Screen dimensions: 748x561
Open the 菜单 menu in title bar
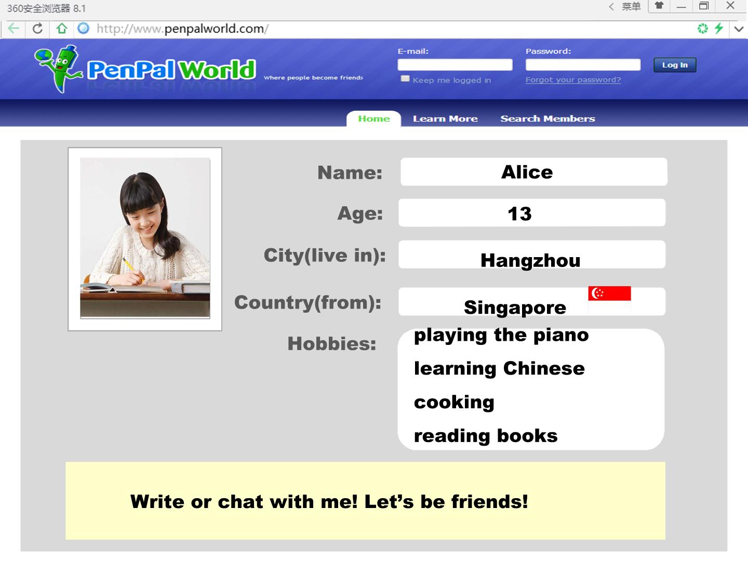coord(631,6)
